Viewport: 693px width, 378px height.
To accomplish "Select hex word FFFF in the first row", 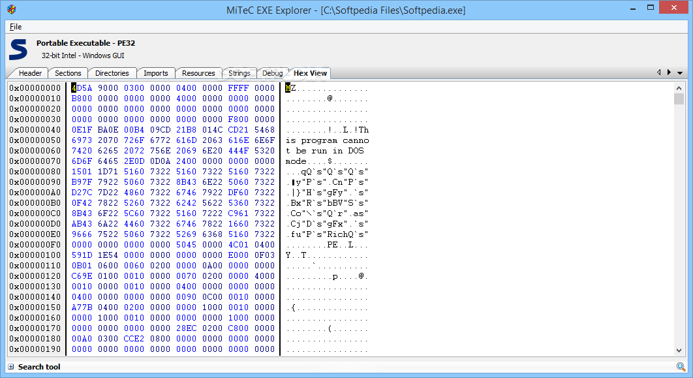I will 238,88.
